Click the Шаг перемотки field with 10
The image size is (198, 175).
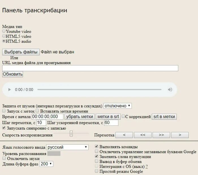(x=41, y=123)
